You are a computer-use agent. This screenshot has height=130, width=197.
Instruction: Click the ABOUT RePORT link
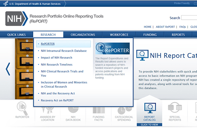(165, 27)
